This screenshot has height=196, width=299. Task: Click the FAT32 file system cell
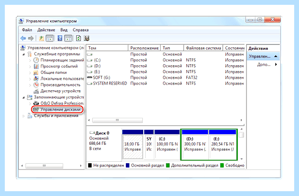[x=191, y=78]
